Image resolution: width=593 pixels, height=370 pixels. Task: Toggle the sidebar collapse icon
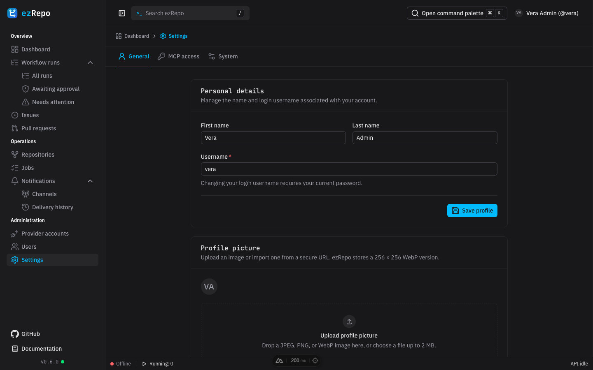[122, 13]
